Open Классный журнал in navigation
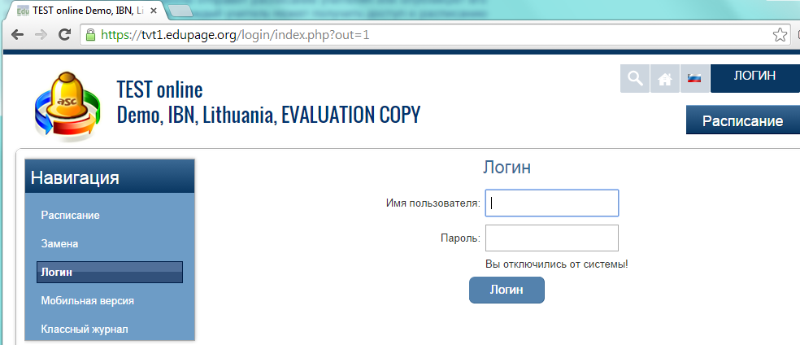 [x=84, y=329]
